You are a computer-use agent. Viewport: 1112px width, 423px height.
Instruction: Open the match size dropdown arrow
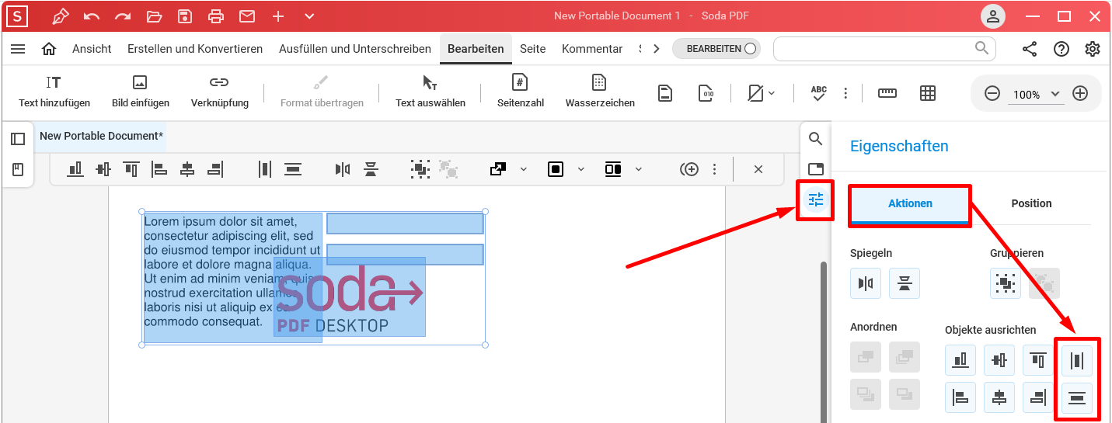(x=639, y=168)
